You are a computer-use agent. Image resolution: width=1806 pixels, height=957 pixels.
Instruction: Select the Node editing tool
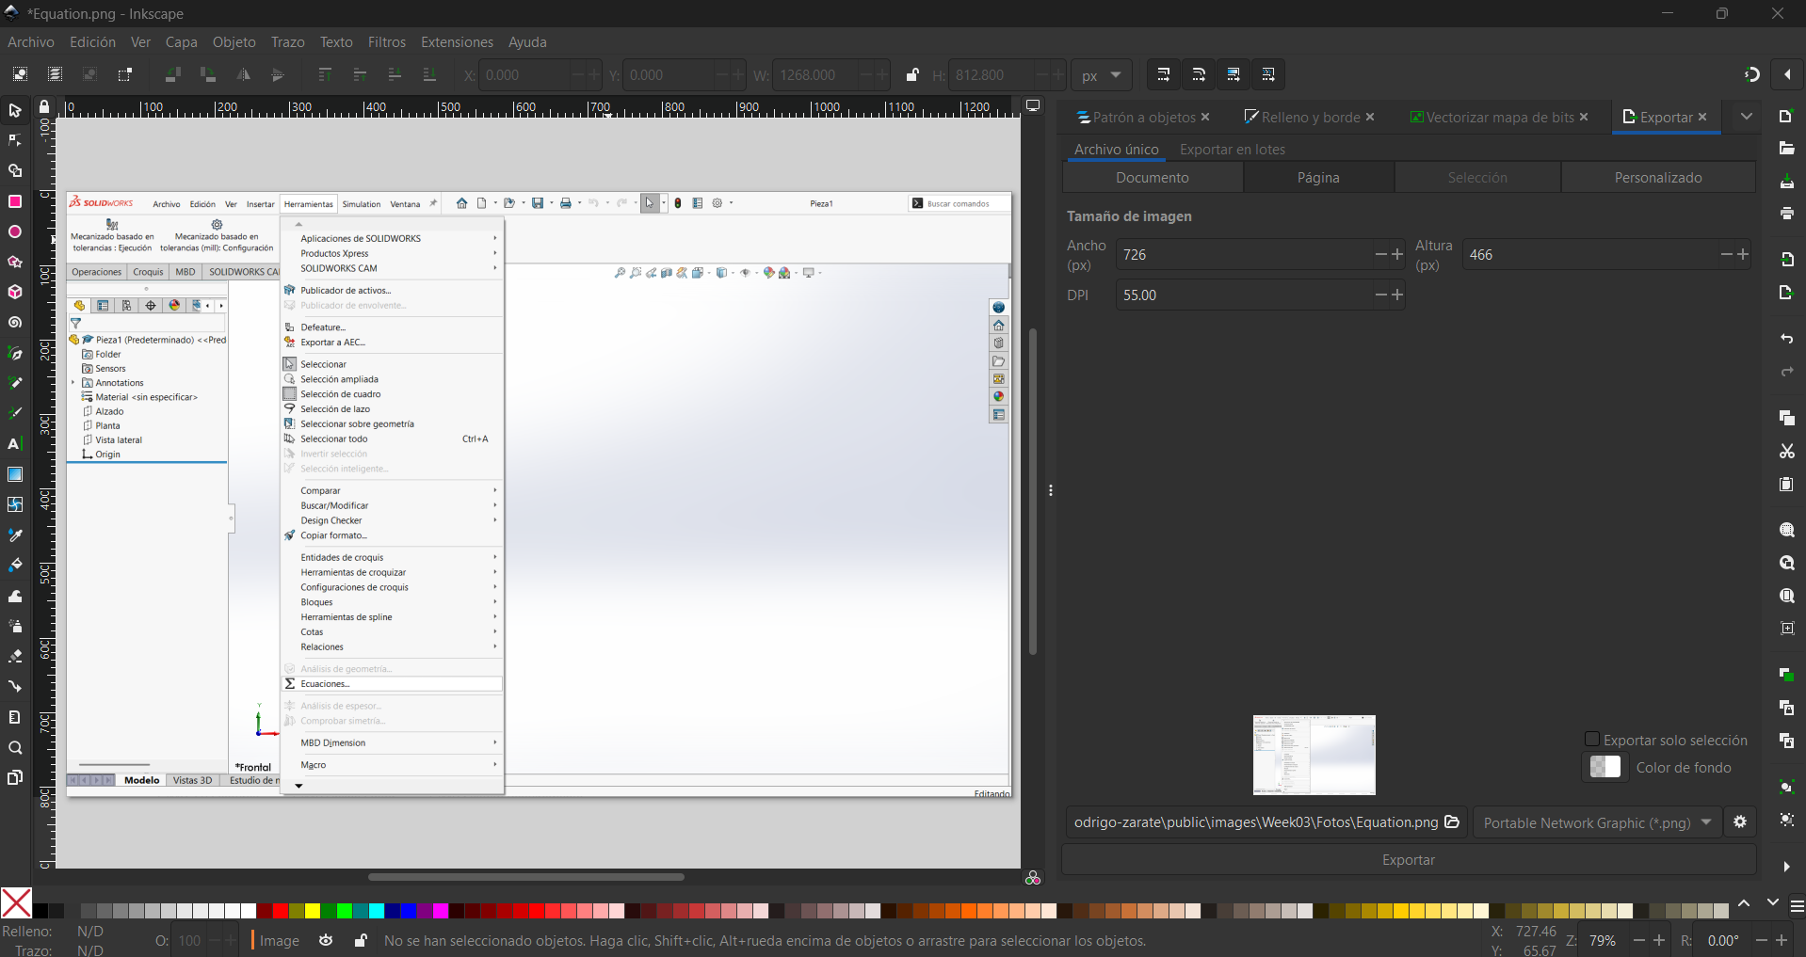coord(15,141)
